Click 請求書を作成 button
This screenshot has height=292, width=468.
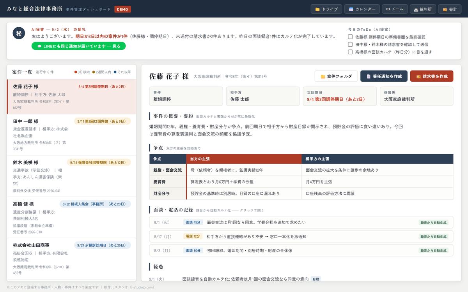pyautogui.click(x=432, y=76)
